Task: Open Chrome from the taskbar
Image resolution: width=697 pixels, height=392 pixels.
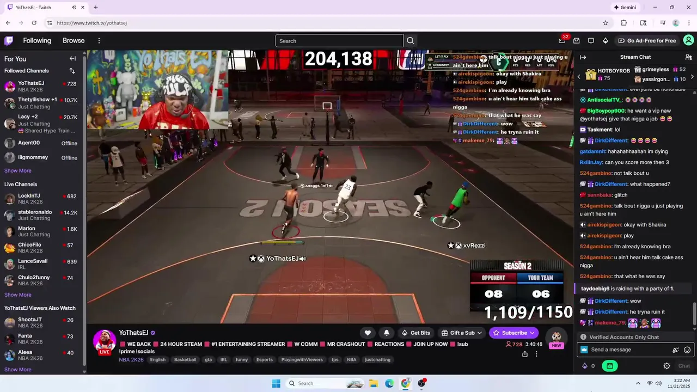Action: point(406,383)
